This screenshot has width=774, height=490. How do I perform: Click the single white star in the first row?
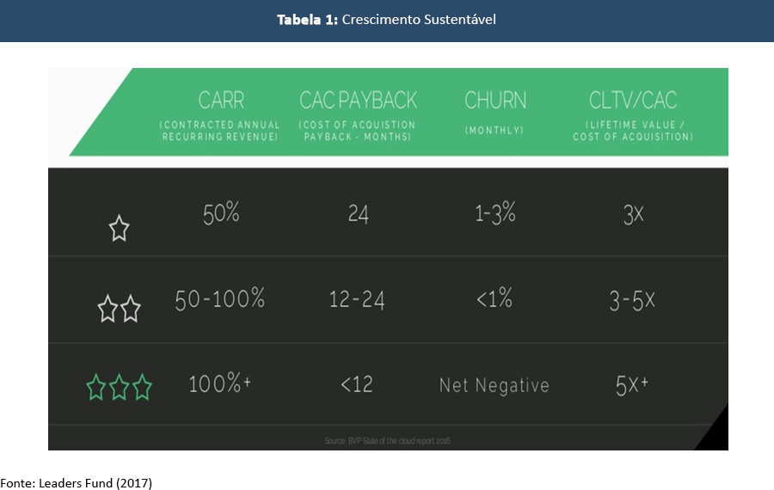click(x=119, y=229)
